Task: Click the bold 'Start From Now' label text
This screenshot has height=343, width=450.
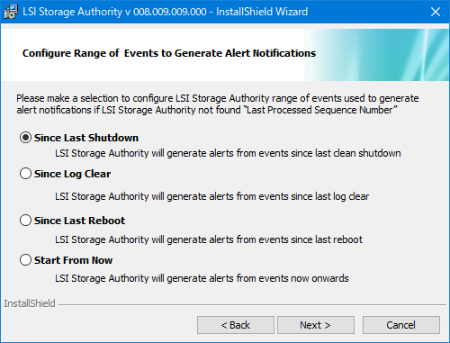Action: pyautogui.click(x=73, y=260)
